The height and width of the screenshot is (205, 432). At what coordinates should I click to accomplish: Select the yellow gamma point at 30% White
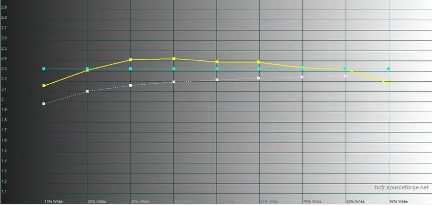[x=131, y=60]
